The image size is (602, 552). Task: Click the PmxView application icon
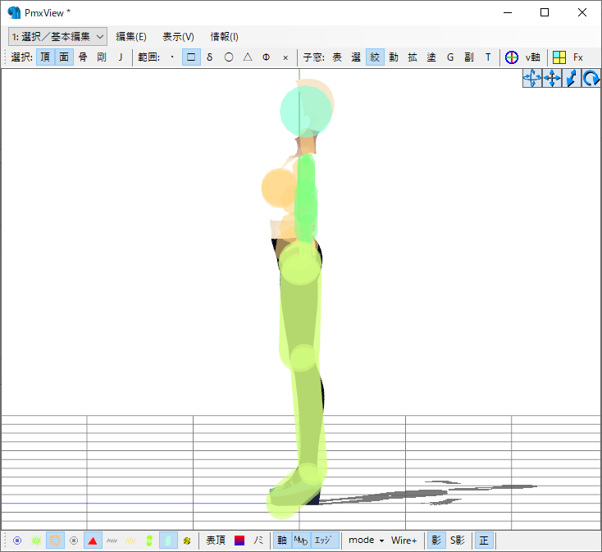(14, 12)
